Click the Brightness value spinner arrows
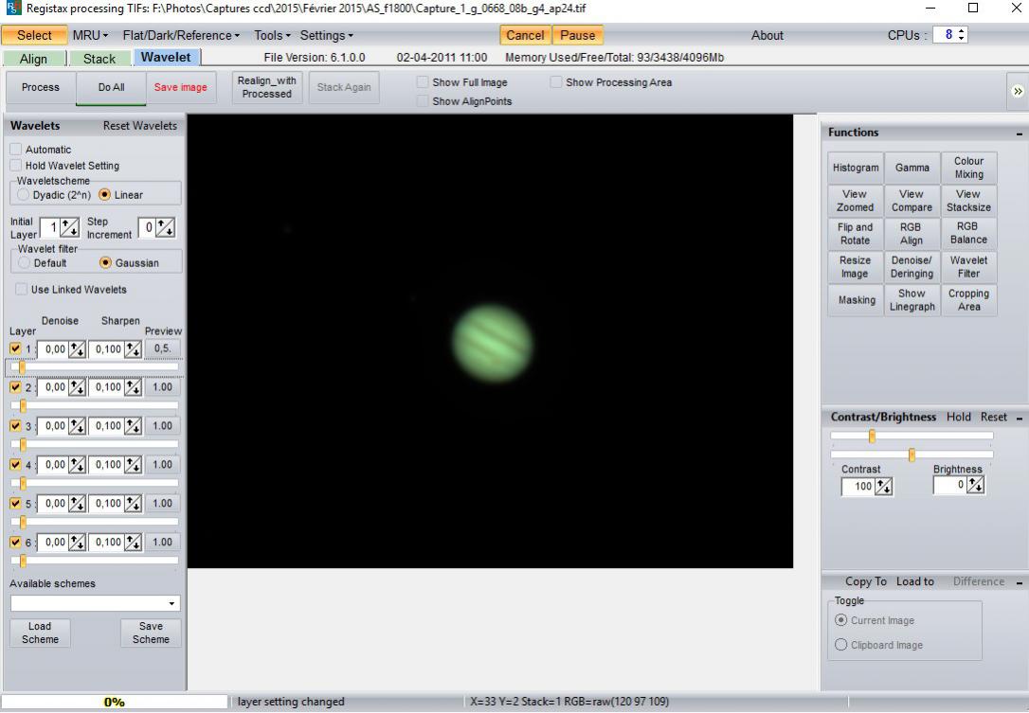Viewport: 1029px width, 713px height. click(x=975, y=486)
